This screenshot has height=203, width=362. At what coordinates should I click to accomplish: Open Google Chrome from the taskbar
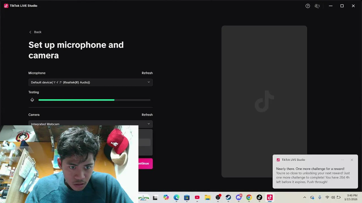pyautogui.click(x=249, y=197)
